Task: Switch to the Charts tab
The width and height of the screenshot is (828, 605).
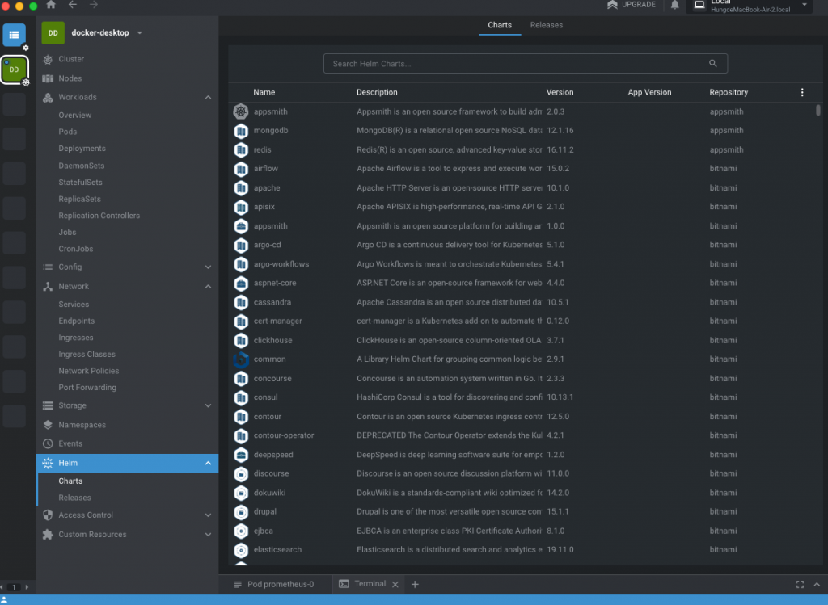Action: click(x=500, y=25)
